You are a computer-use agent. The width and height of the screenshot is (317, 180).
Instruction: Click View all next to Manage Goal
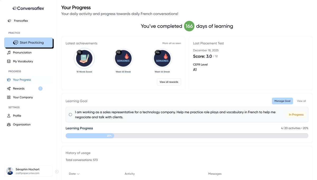click(301, 101)
